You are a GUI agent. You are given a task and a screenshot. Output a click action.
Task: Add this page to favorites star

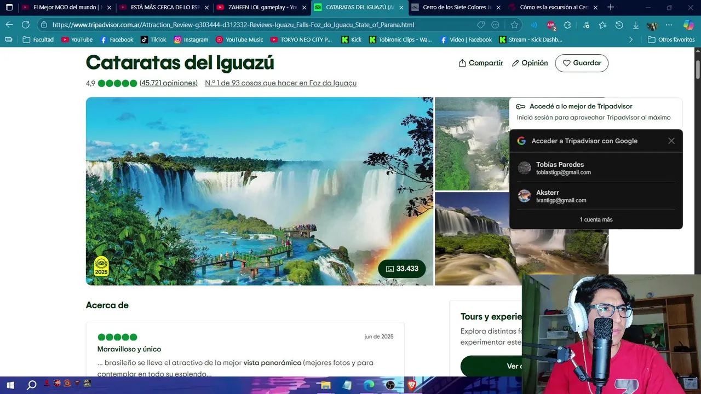tap(514, 25)
